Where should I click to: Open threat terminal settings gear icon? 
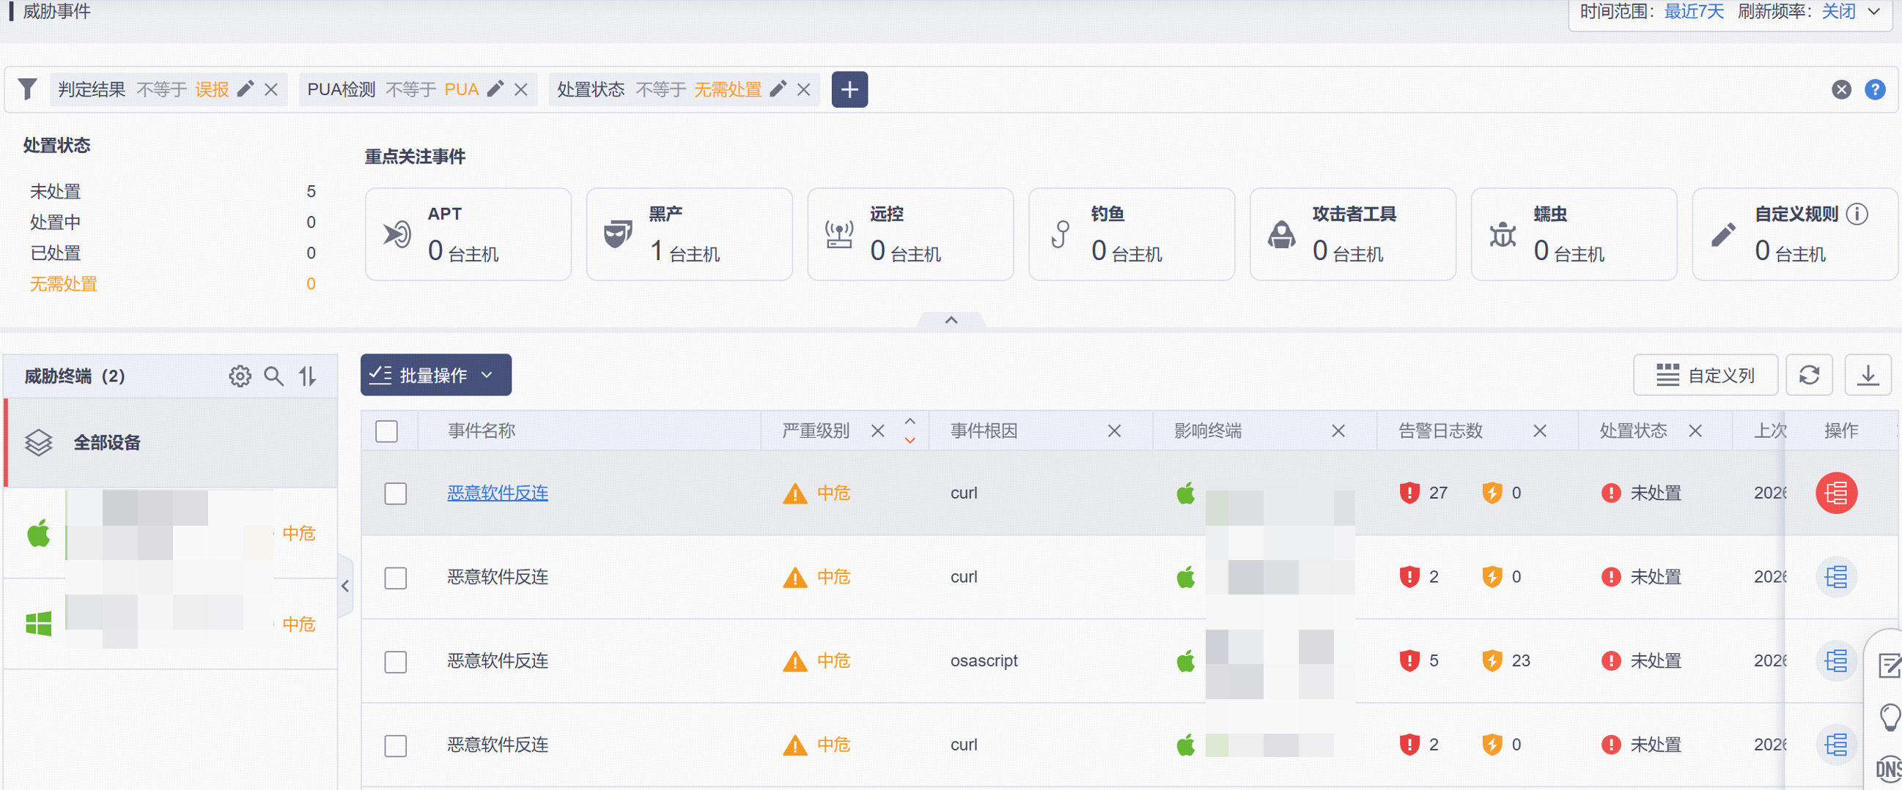239,376
